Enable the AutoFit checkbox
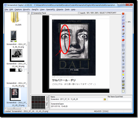This screenshot has height=118, width=138. tap(79, 13)
